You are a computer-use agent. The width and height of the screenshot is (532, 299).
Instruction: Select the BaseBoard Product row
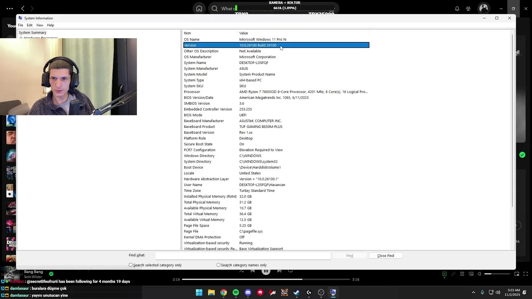click(276, 127)
